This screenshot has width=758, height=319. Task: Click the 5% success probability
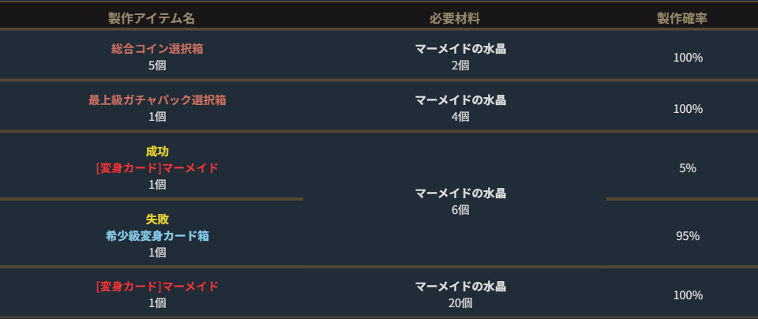coord(688,168)
